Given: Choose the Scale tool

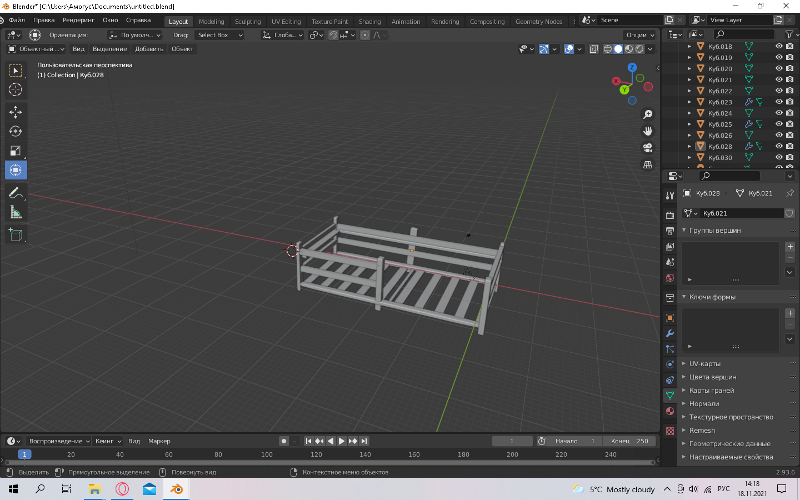Looking at the screenshot, I should pos(16,151).
